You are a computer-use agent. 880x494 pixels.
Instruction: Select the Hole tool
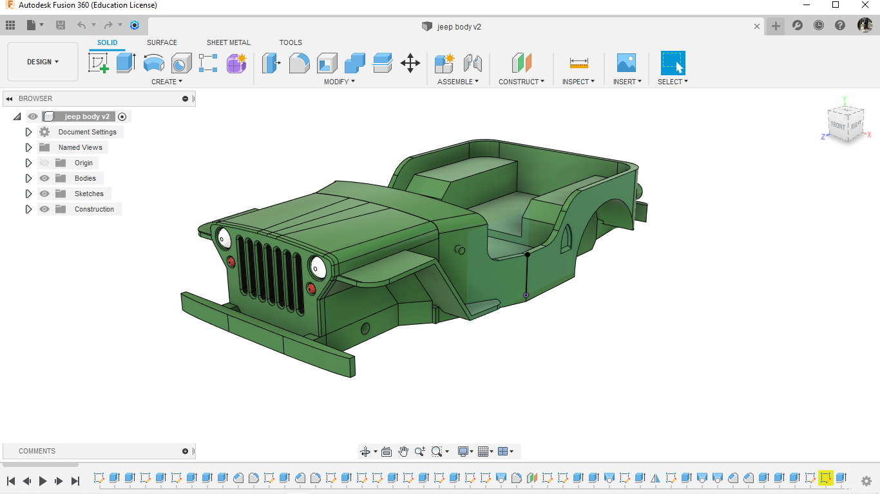(181, 63)
